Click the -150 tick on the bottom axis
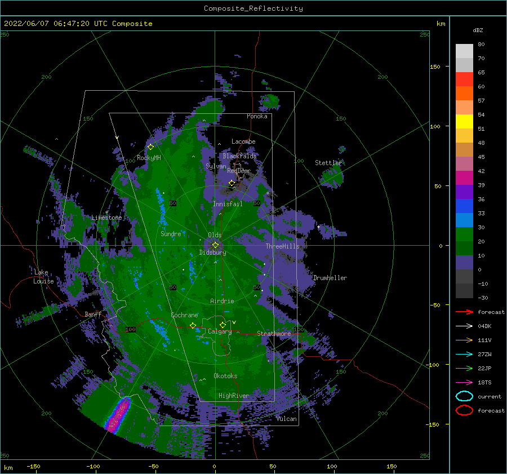 [33, 466]
